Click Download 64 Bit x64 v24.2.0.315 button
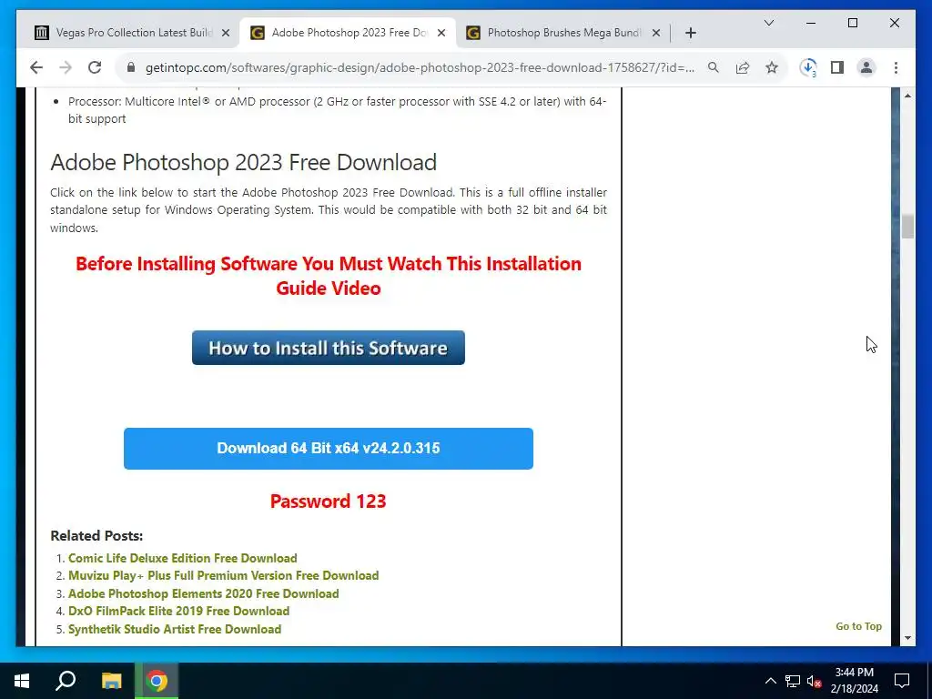Viewport: 932px width, 699px height. point(328,448)
